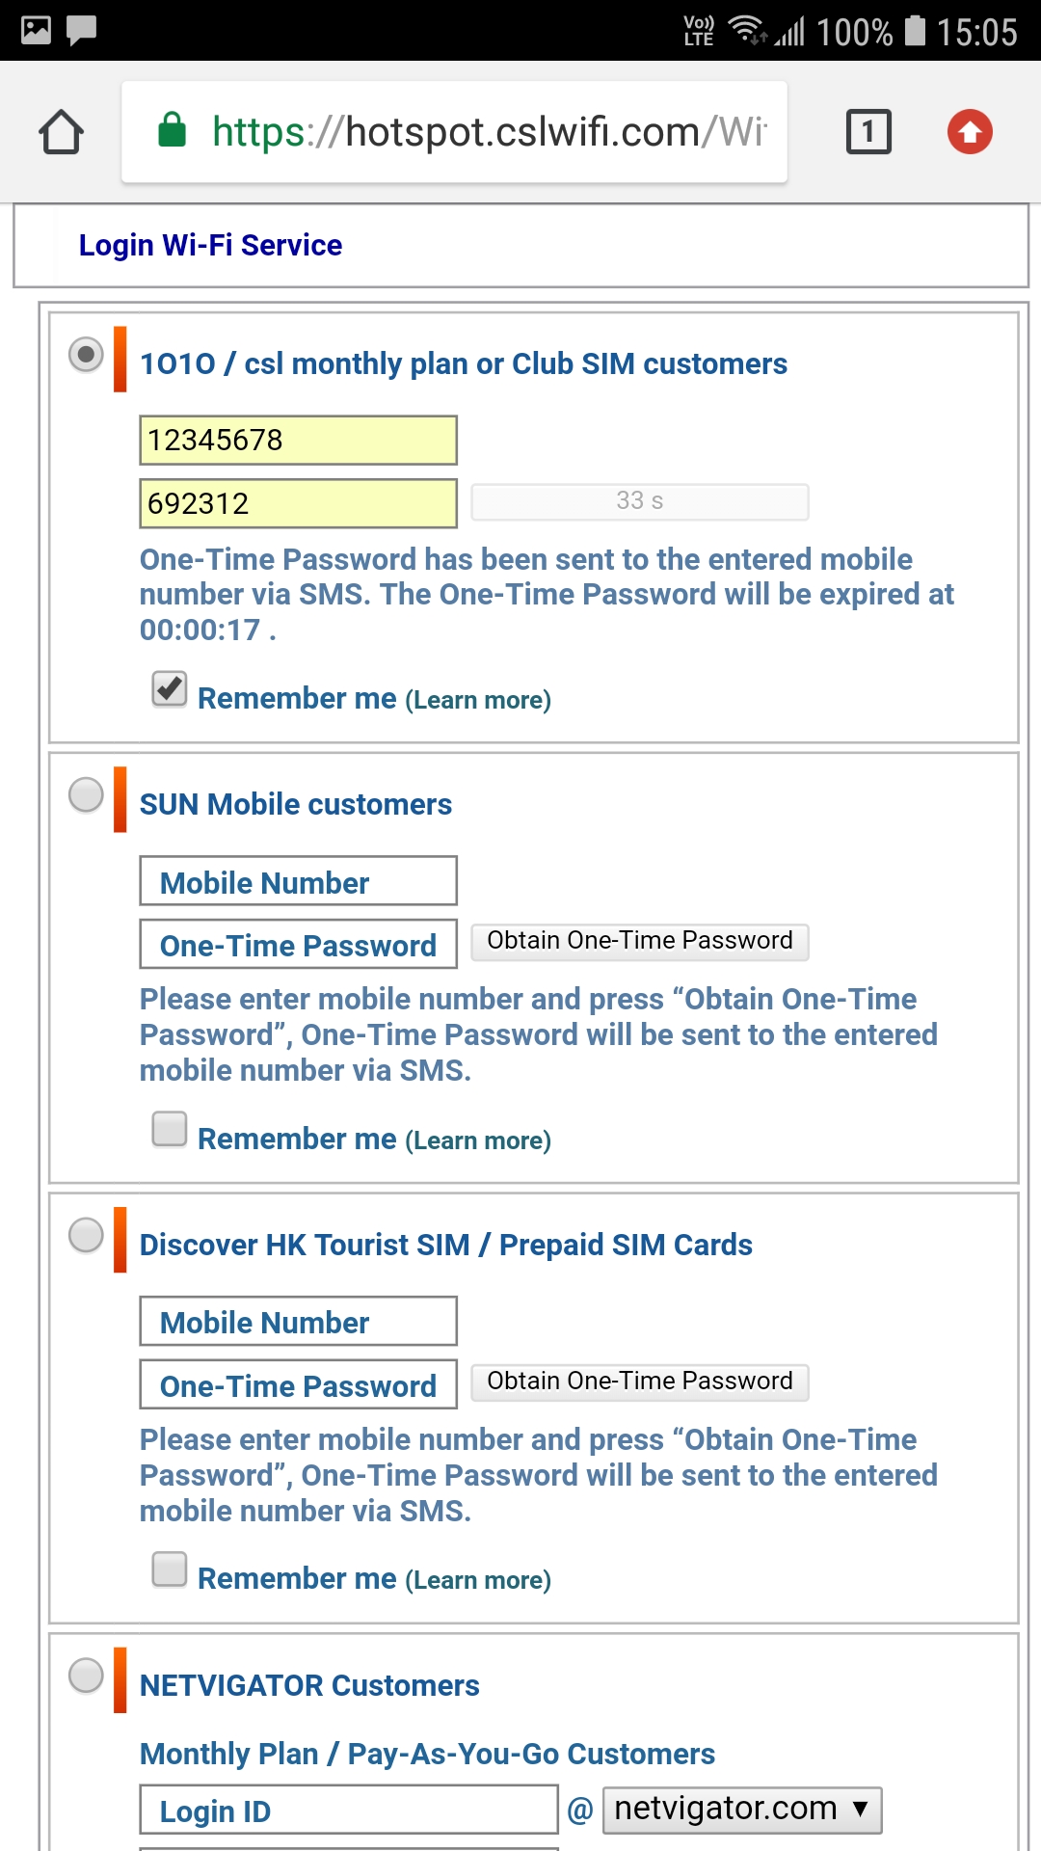Screen dimensions: 1041x1851
Task: Tap the Wi-Fi signal status icon
Action: (x=747, y=30)
